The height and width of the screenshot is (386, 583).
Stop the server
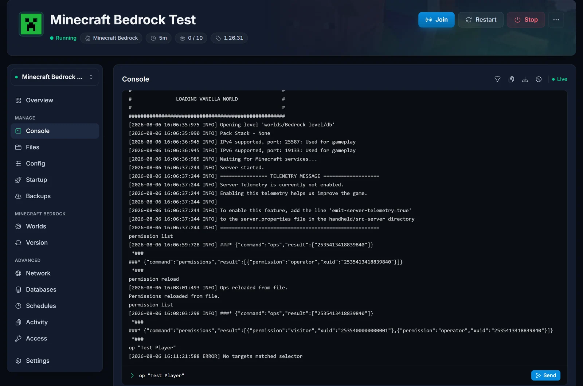click(526, 20)
